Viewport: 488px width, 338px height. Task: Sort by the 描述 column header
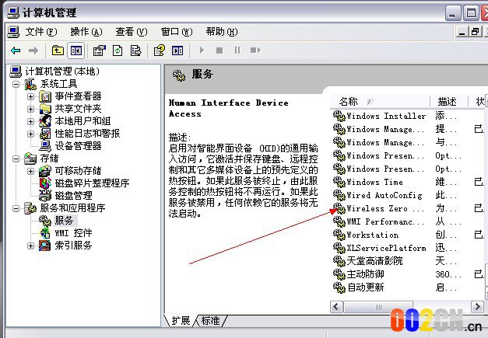[449, 102]
